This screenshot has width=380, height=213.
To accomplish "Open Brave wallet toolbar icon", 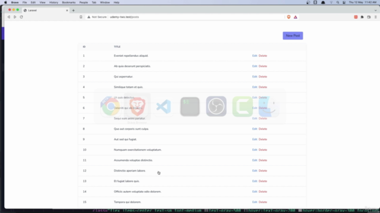I will pos(369,17).
